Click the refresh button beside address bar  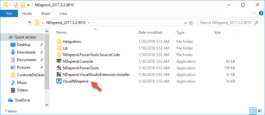click(x=191, y=23)
